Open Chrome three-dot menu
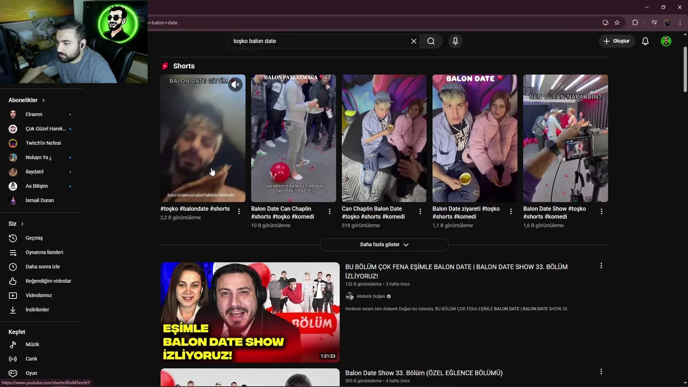 (680, 23)
